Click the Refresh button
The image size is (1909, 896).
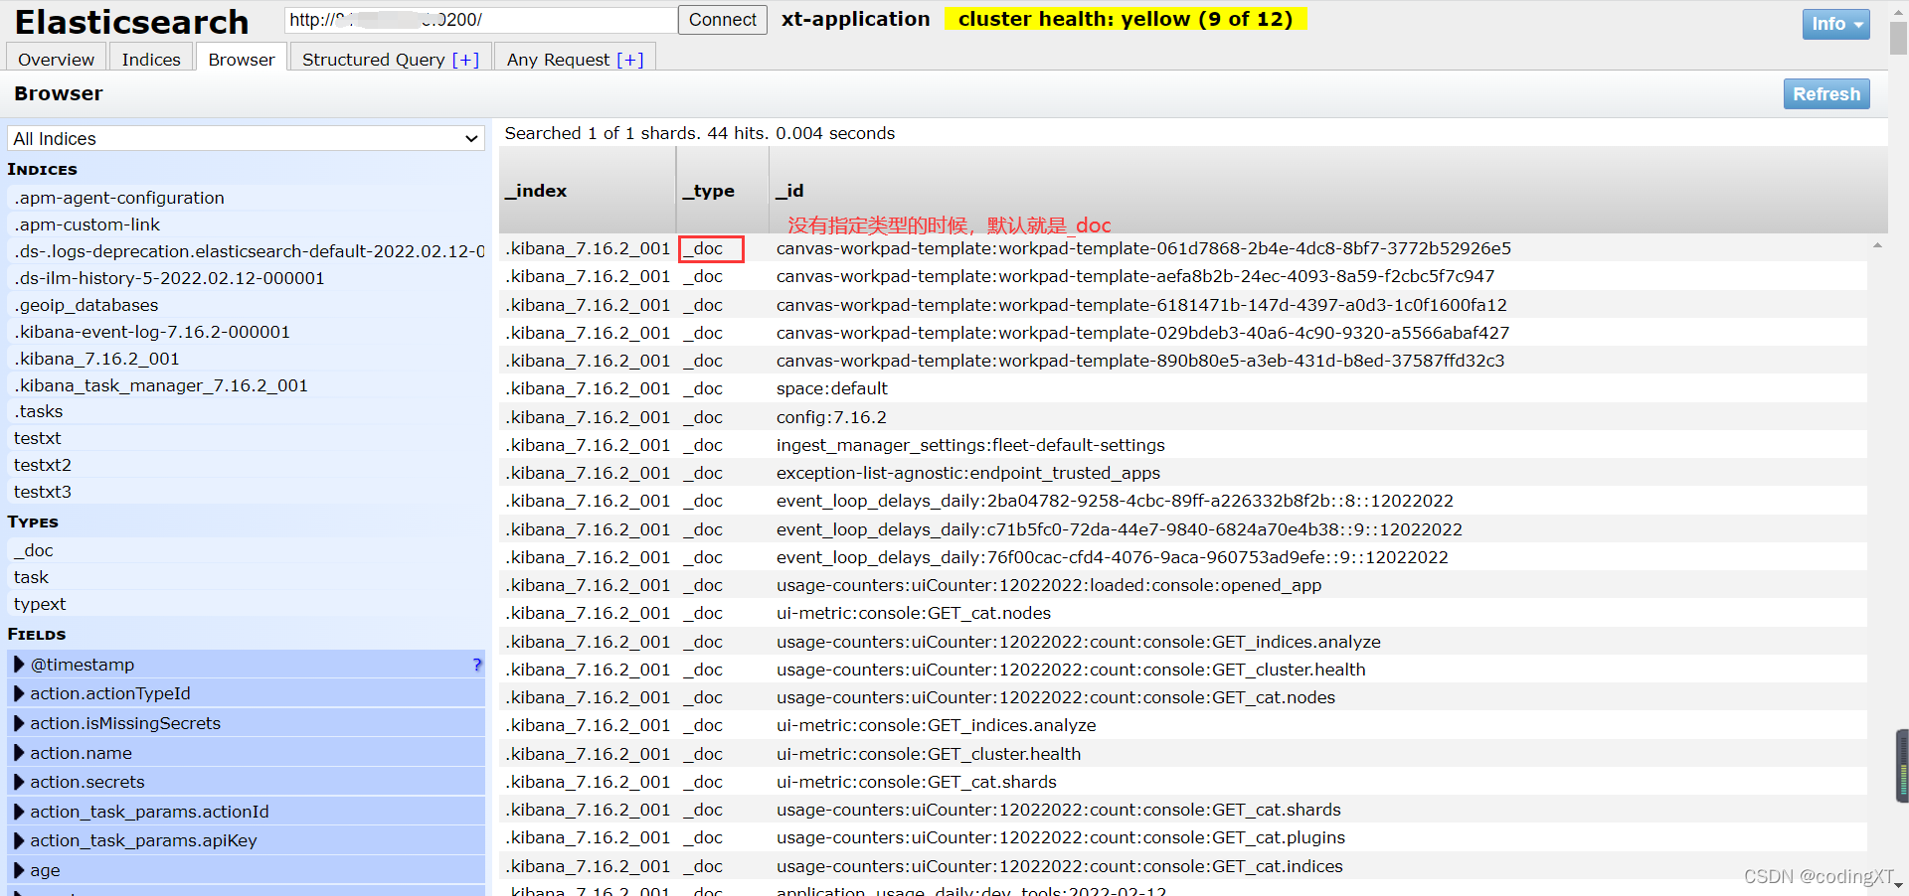click(x=1826, y=94)
